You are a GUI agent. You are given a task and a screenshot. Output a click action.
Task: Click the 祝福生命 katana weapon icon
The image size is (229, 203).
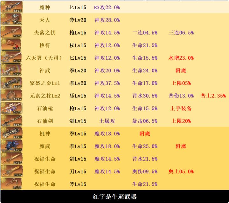coord(11,171)
